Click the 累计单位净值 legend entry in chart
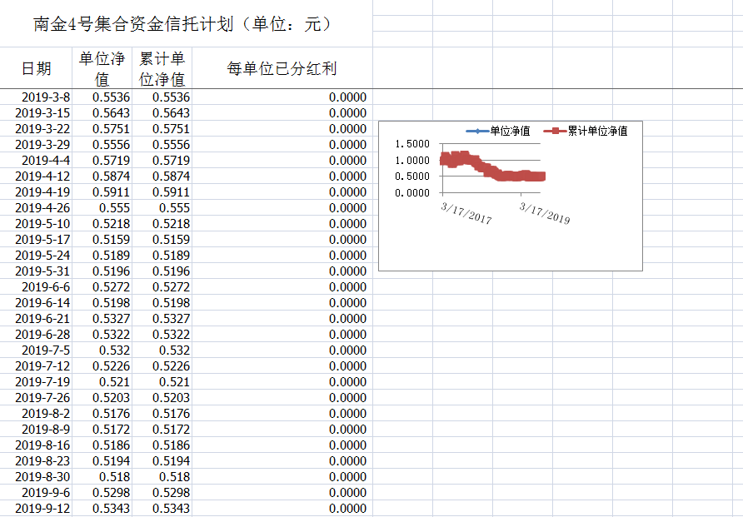The width and height of the screenshot is (743, 517). click(x=586, y=131)
